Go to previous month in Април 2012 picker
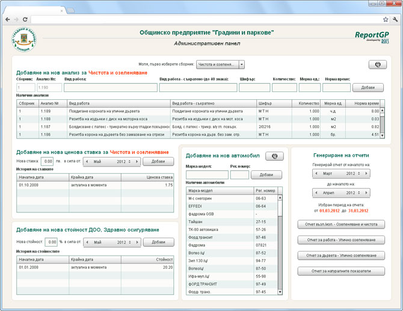This screenshot has width=403, height=311. 316,192
